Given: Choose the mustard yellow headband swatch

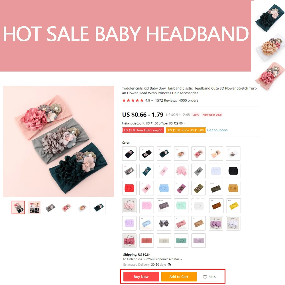Looking at the screenshot, I should 233,188.
